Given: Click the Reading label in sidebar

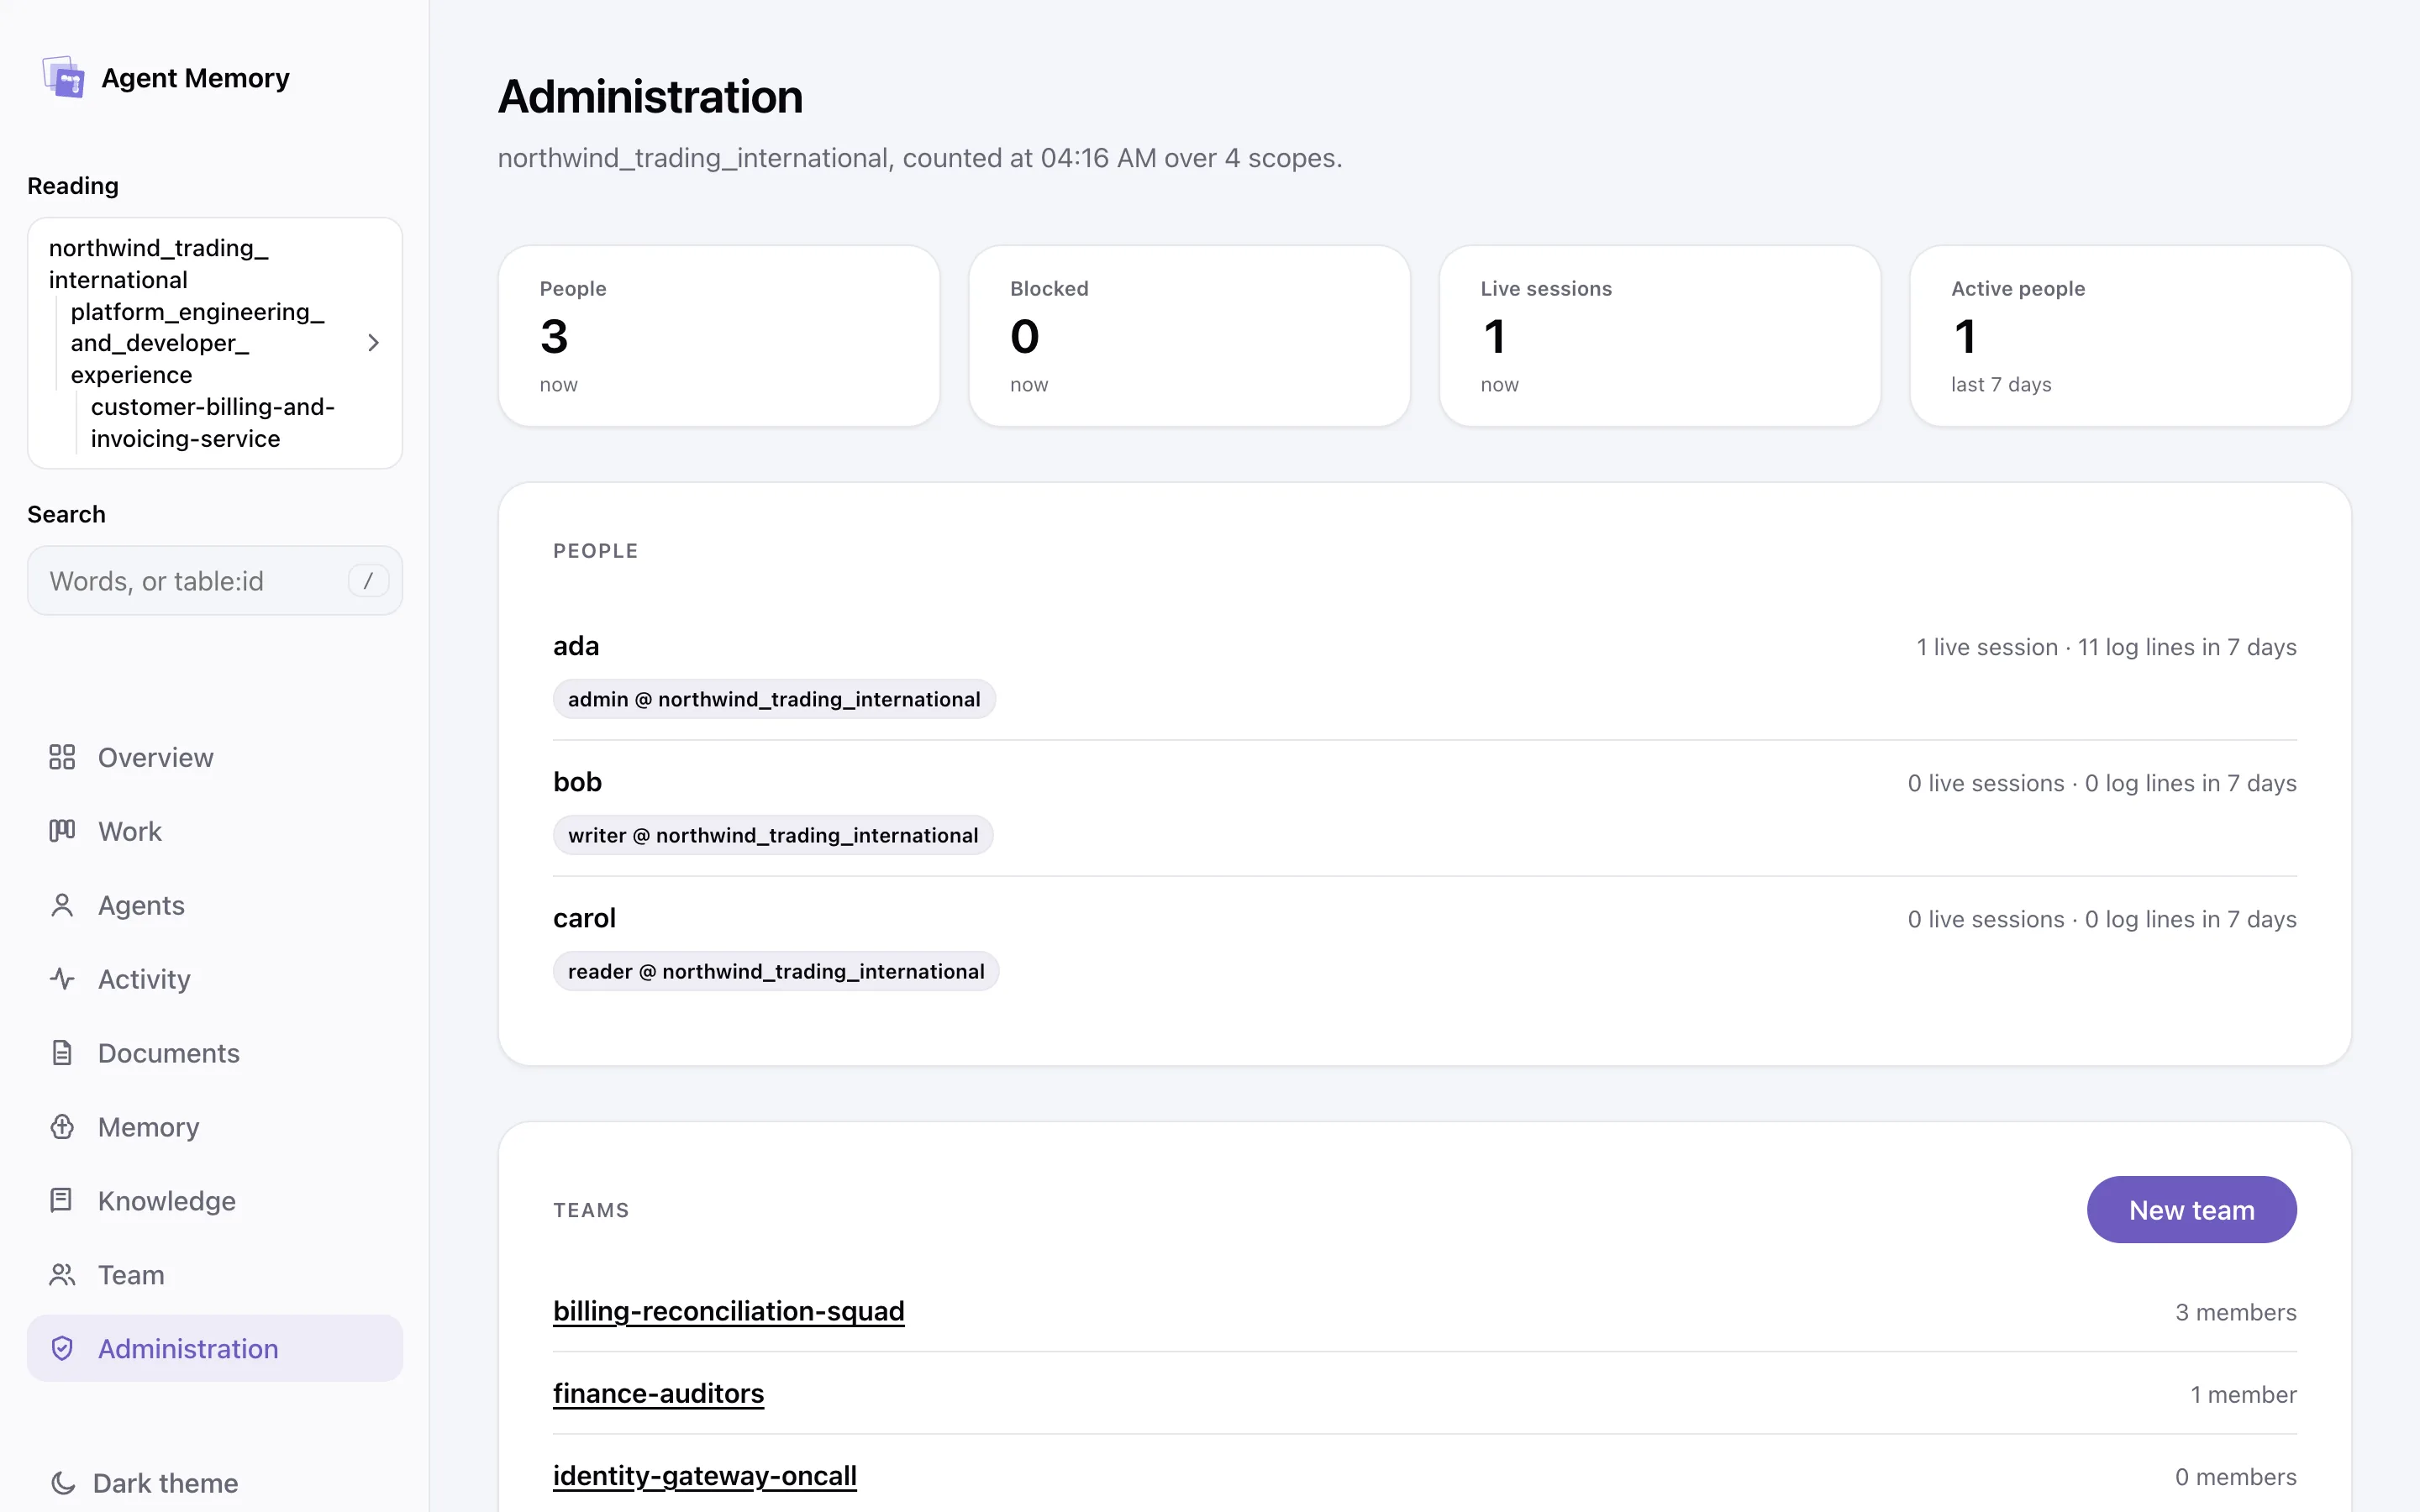Looking at the screenshot, I should [73, 186].
